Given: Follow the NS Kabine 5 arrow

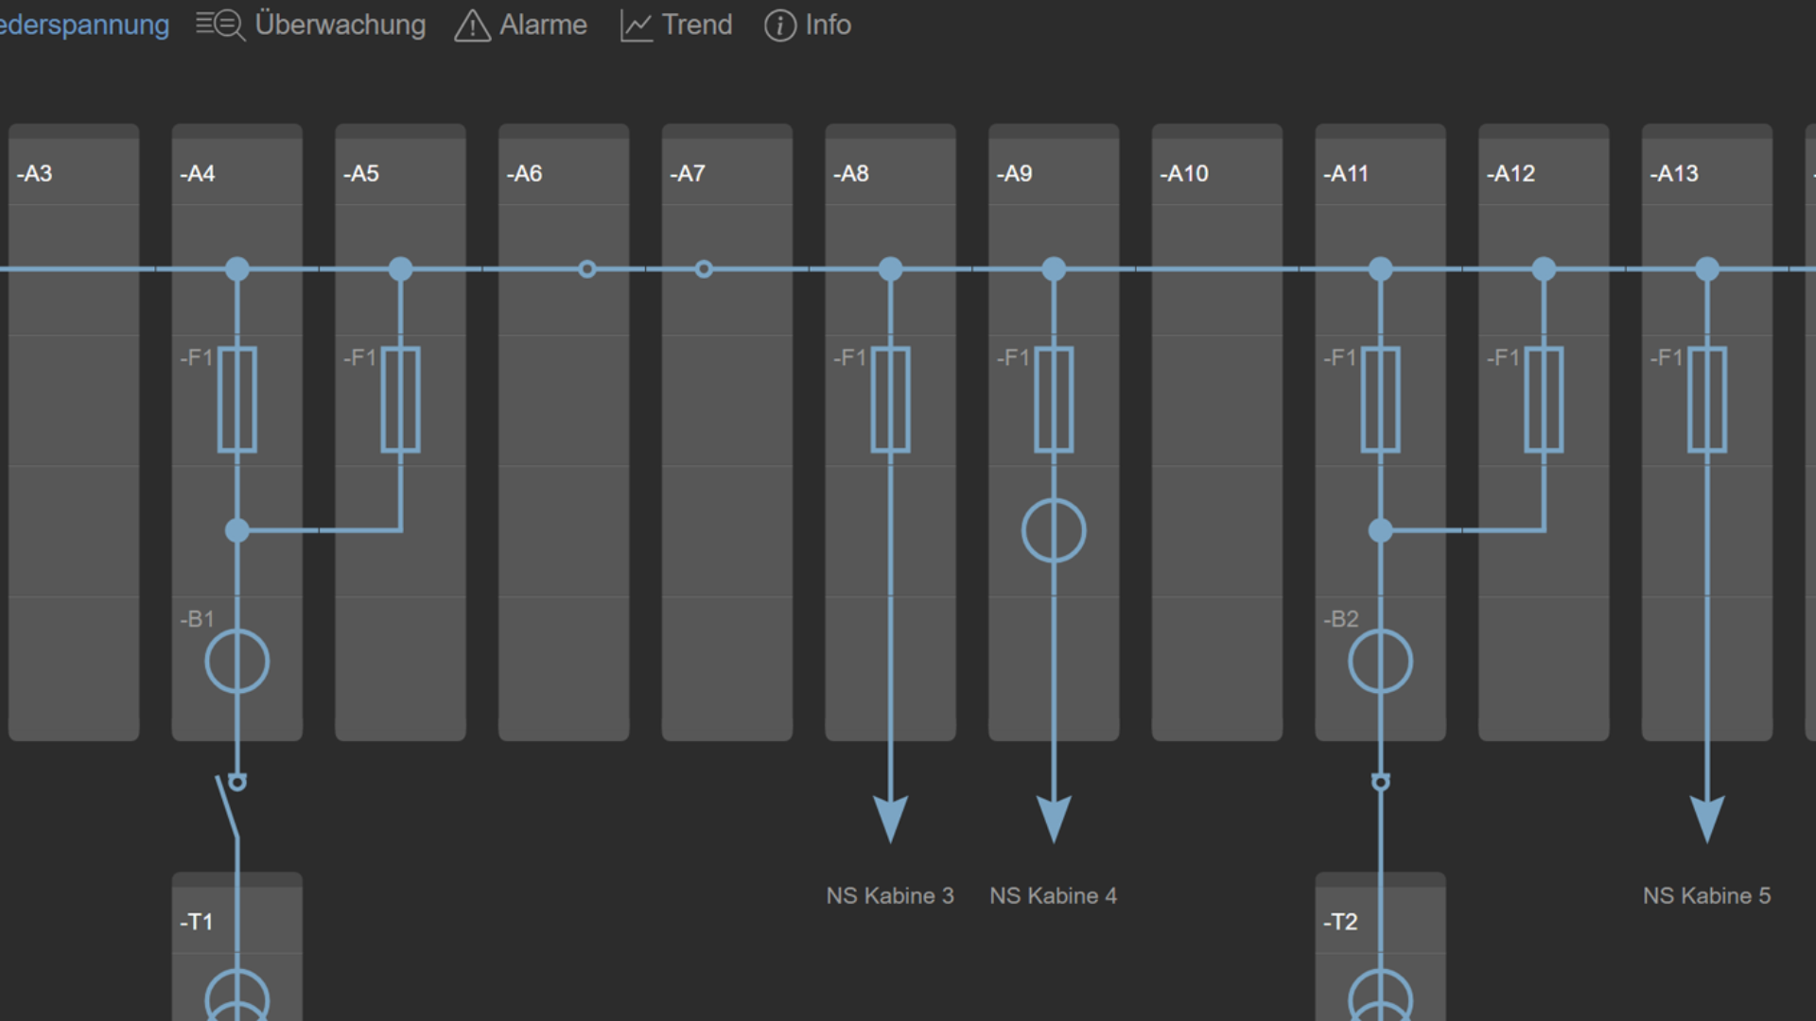Looking at the screenshot, I should point(1707,819).
